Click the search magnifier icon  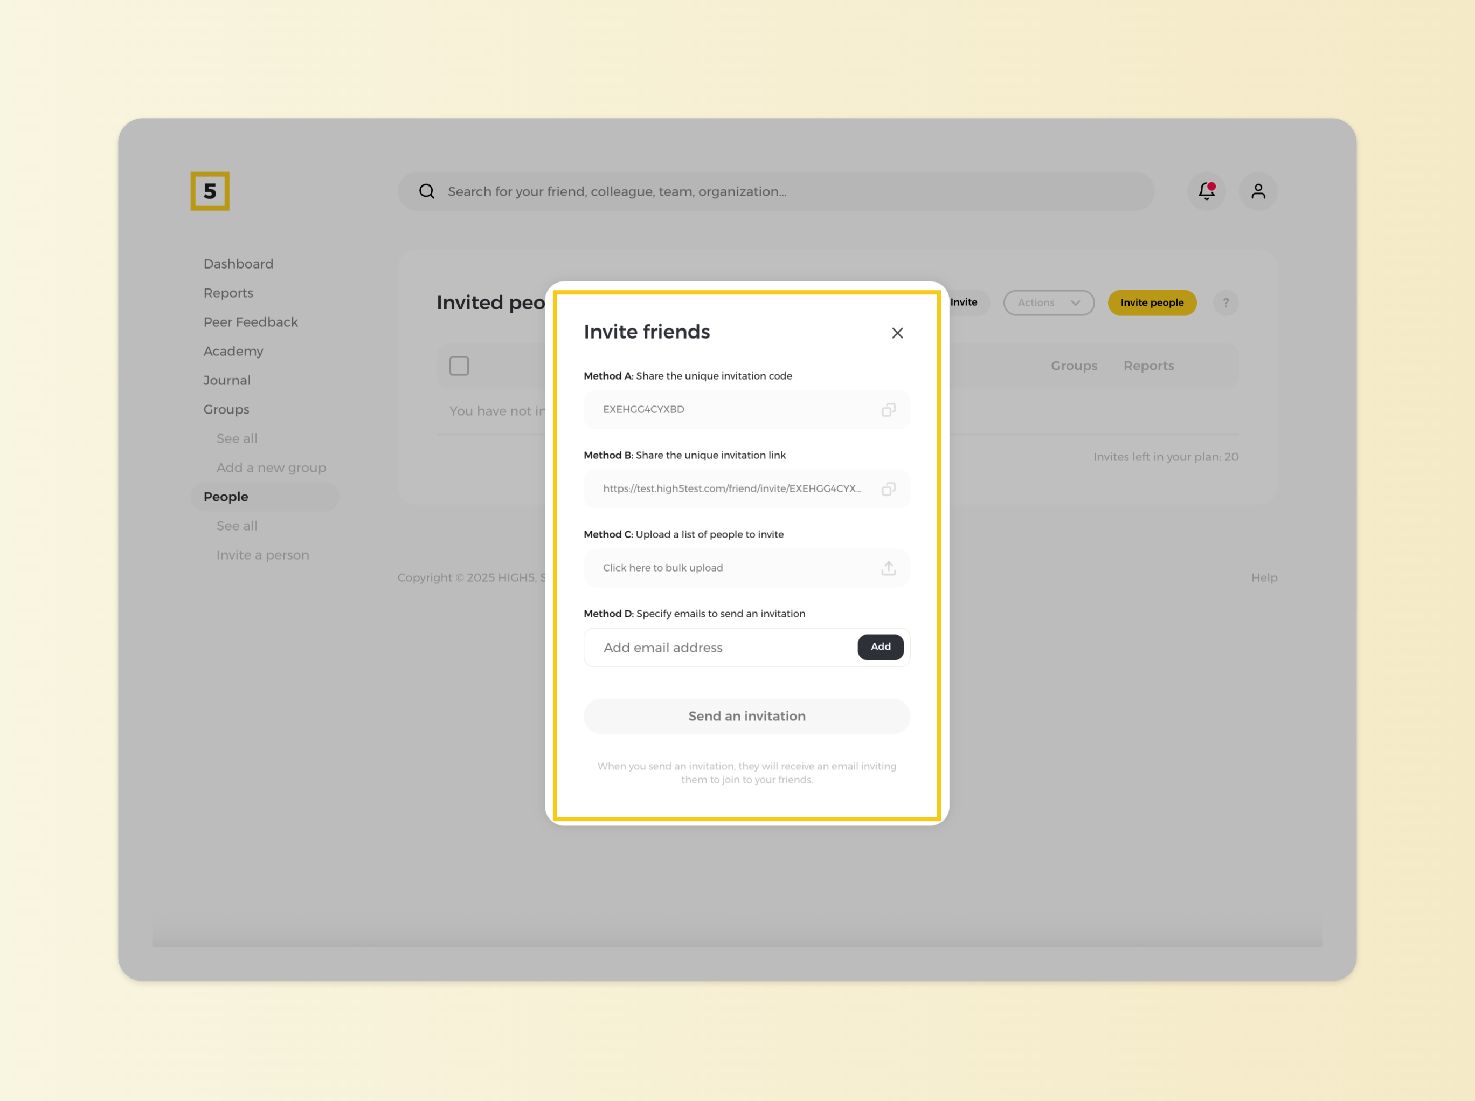[x=426, y=191]
